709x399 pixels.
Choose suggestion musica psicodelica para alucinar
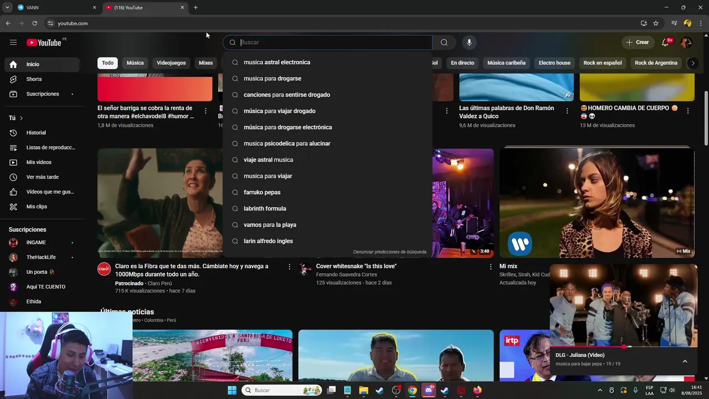pos(327,144)
